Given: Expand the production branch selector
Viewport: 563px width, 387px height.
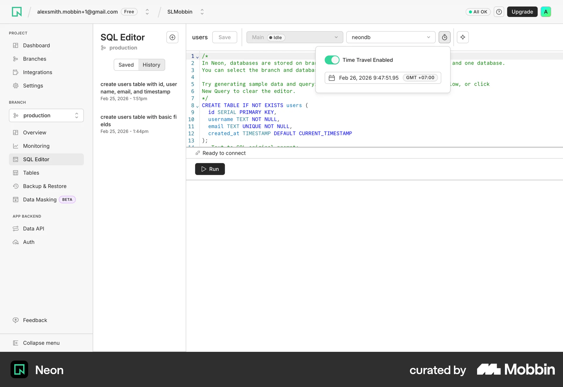Looking at the screenshot, I should tap(46, 116).
